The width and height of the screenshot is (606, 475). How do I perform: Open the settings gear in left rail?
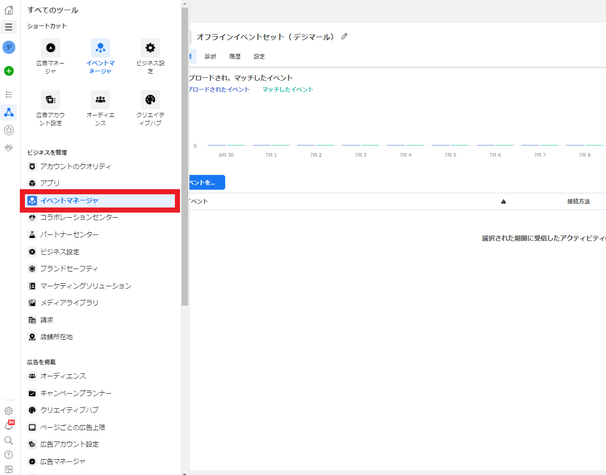click(9, 411)
